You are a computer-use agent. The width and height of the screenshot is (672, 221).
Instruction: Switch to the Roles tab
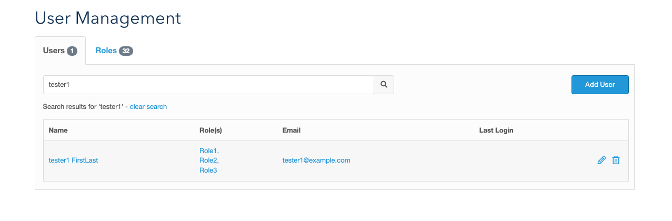[114, 51]
